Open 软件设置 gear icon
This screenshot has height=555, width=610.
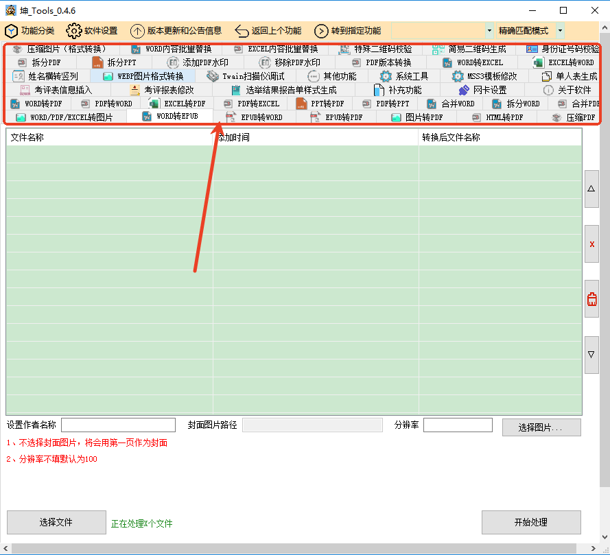point(74,31)
